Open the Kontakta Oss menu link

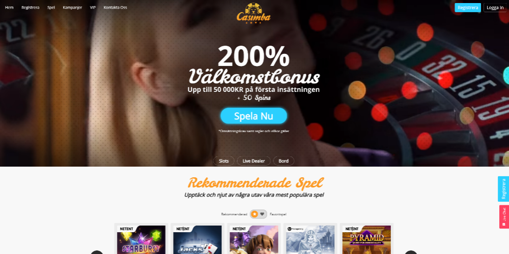coord(115,8)
